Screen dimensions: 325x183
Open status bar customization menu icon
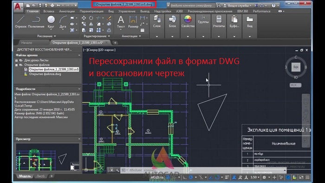coord(307,177)
